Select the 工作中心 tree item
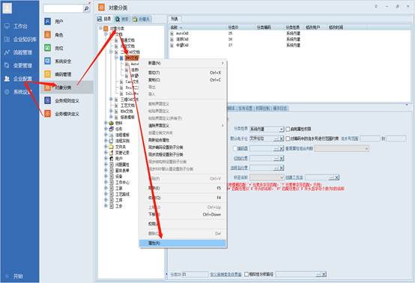 (x=122, y=182)
